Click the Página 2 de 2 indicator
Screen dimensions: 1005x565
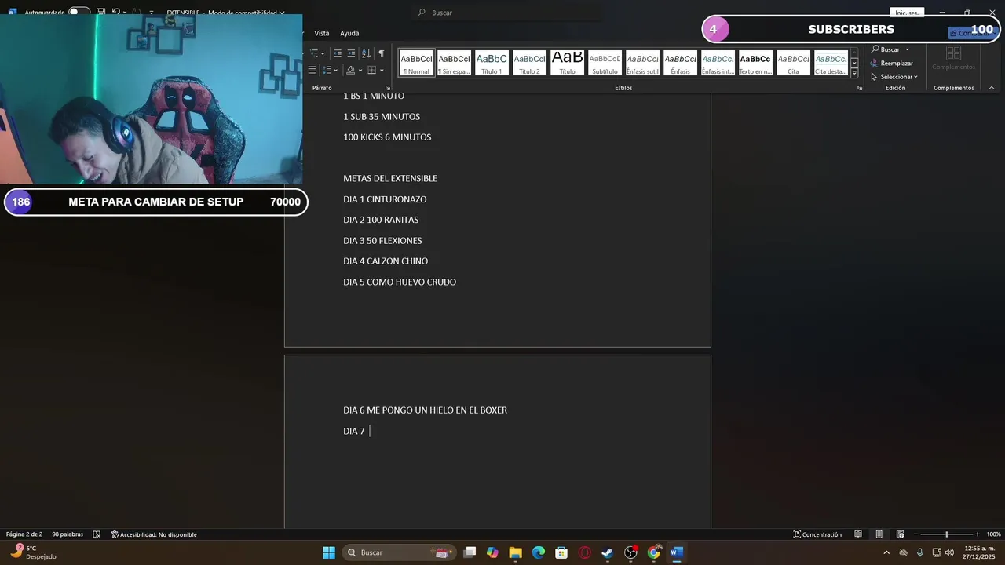click(24, 534)
